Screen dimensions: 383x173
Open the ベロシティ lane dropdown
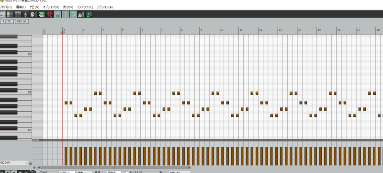pos(14,163)
